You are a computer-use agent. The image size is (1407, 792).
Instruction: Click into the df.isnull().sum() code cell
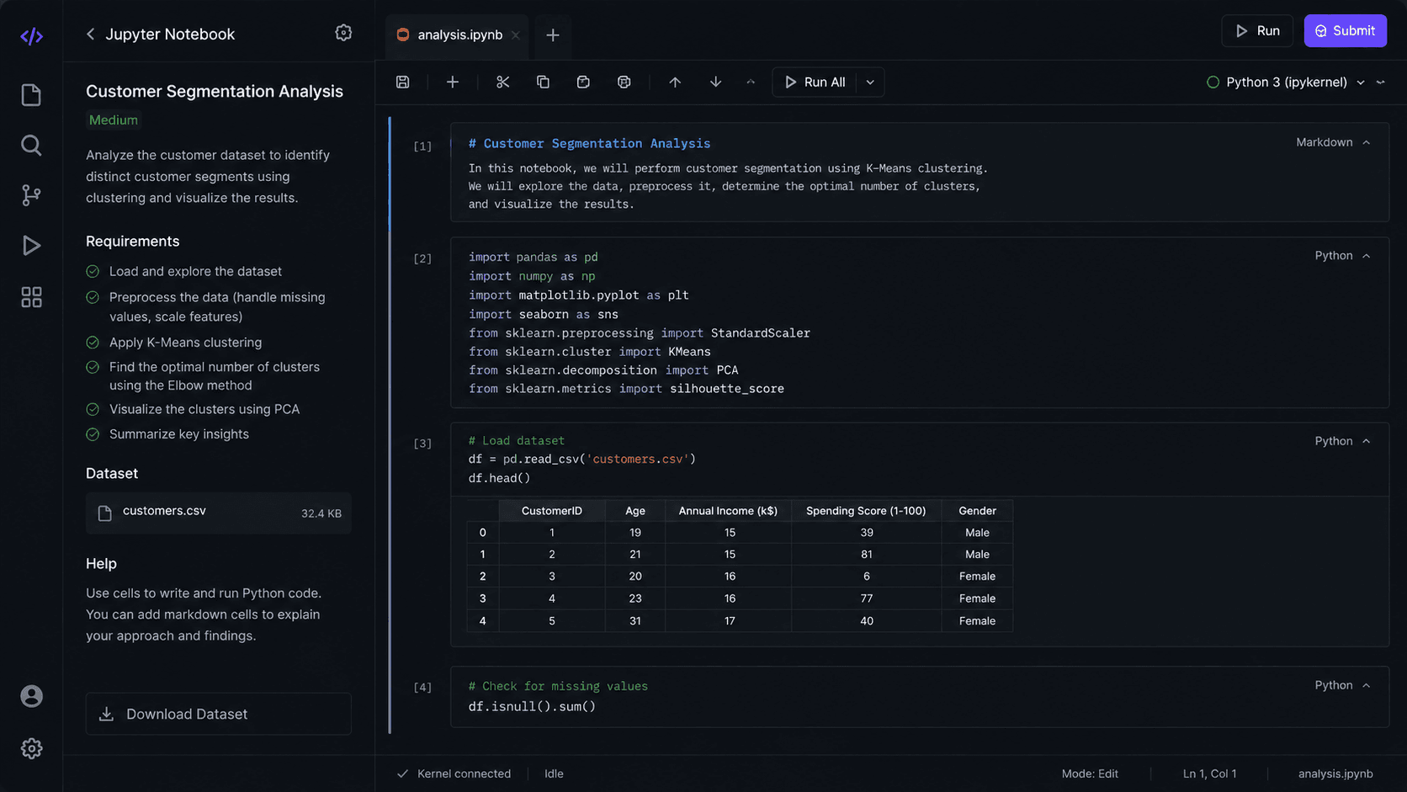tap(919, 697)
